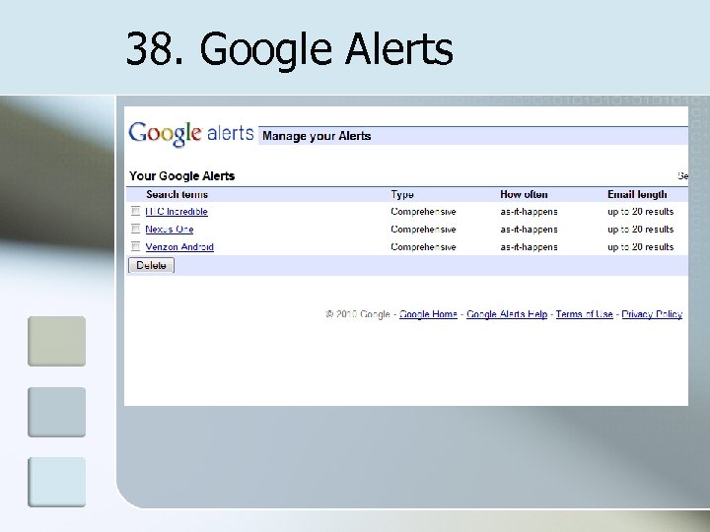Screen dimensions: 710x532
Task: Click the Type column header
Action: click(x=402, y=194)
